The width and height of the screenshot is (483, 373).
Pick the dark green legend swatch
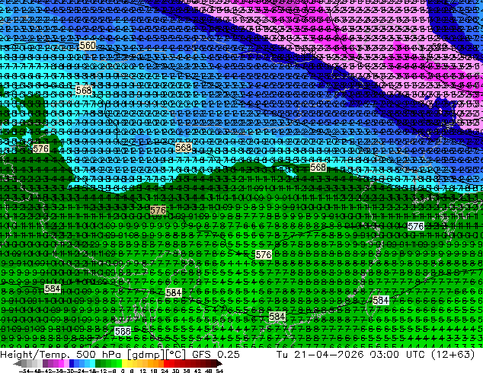[98, 364]
